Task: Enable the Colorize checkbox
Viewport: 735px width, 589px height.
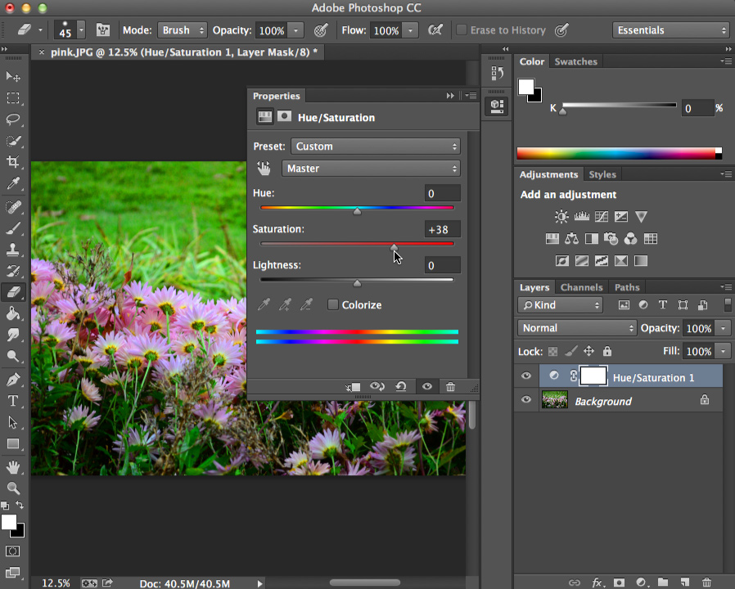Action: click(x=333, y=304)
